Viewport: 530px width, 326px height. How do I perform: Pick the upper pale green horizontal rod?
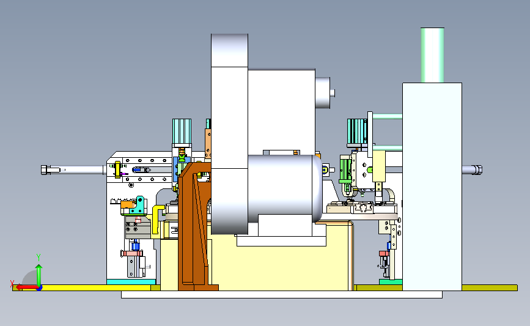(x=388, y=116)
